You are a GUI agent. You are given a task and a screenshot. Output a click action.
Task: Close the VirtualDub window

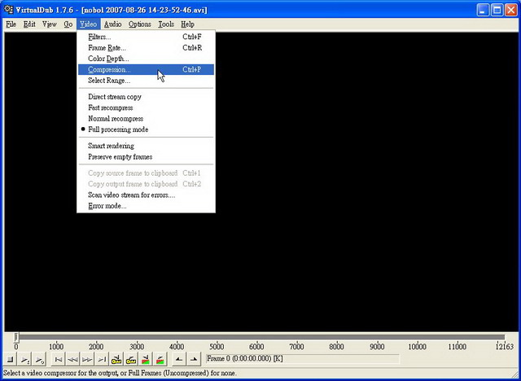click(511, 10)
